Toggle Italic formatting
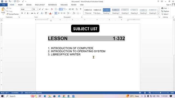This screenshot has height=98, width=175. [x=25, y=13]
